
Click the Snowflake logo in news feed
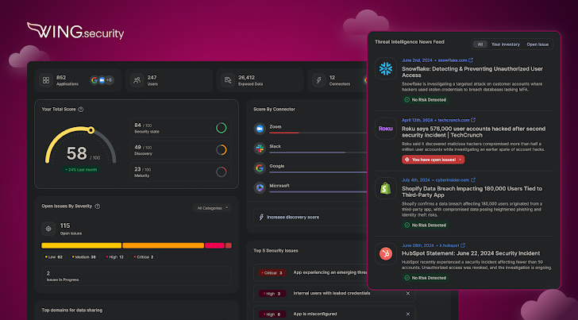(x=386, y=68)
